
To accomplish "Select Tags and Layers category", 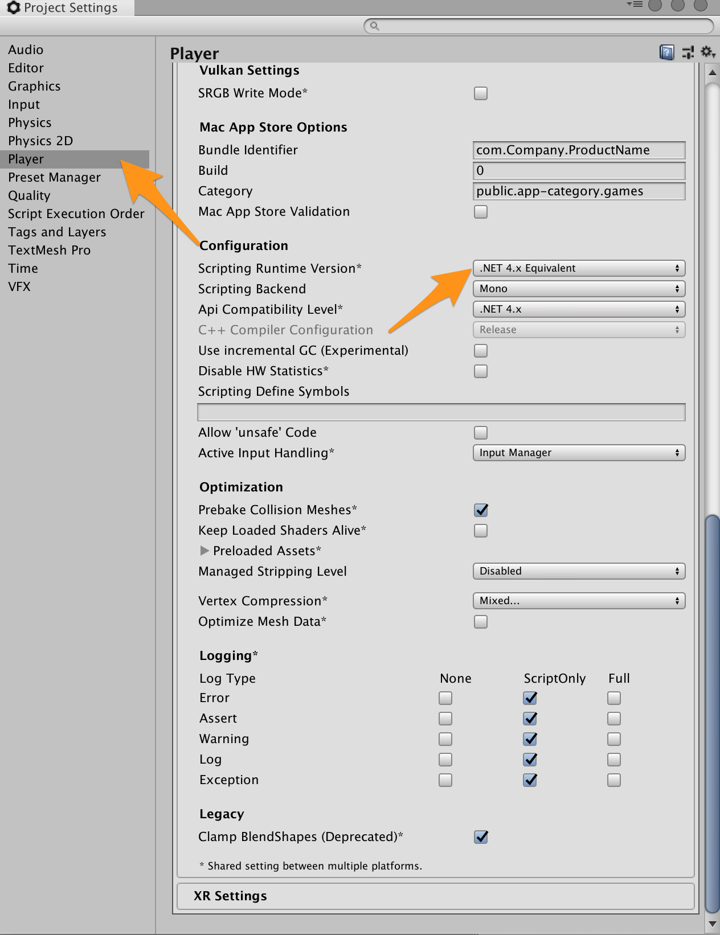I will (x=57, y=232).
